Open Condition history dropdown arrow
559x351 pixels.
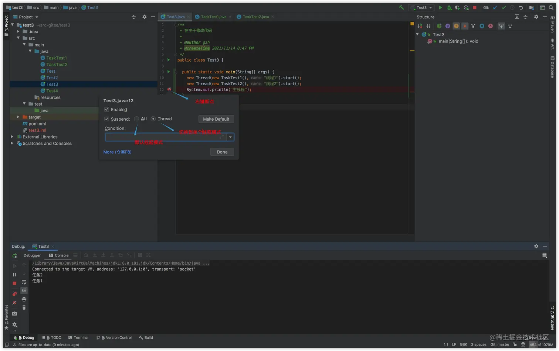click(230, 137)
